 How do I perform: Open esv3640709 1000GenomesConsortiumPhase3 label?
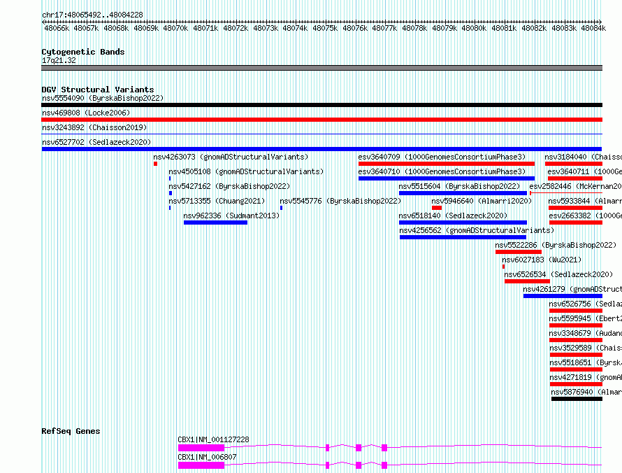pyautogui.click(x=442, y=157)
